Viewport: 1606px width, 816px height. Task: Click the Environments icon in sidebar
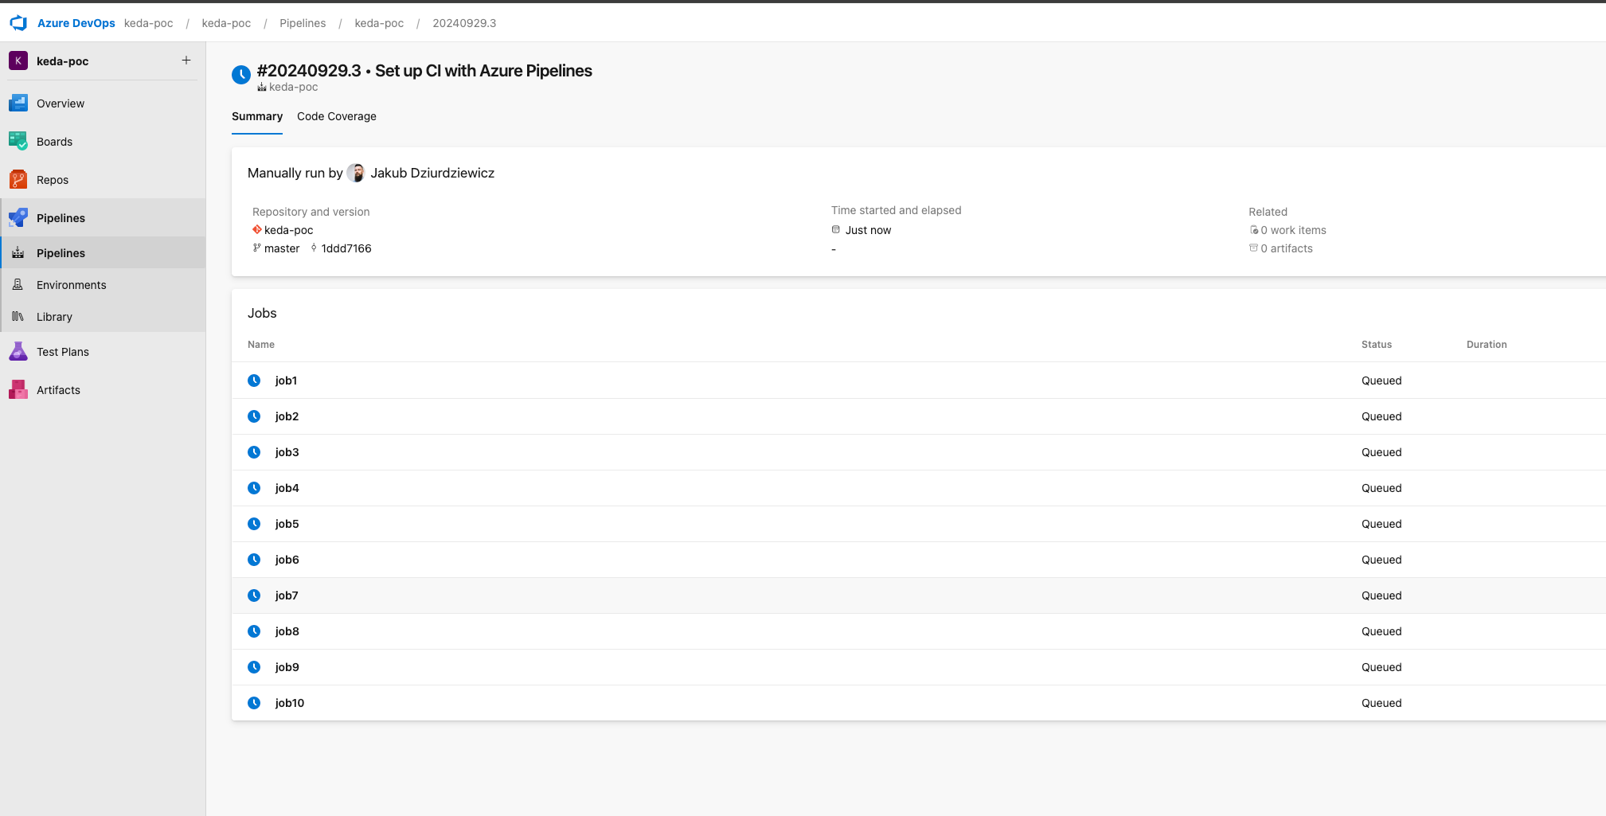(18, 285)
